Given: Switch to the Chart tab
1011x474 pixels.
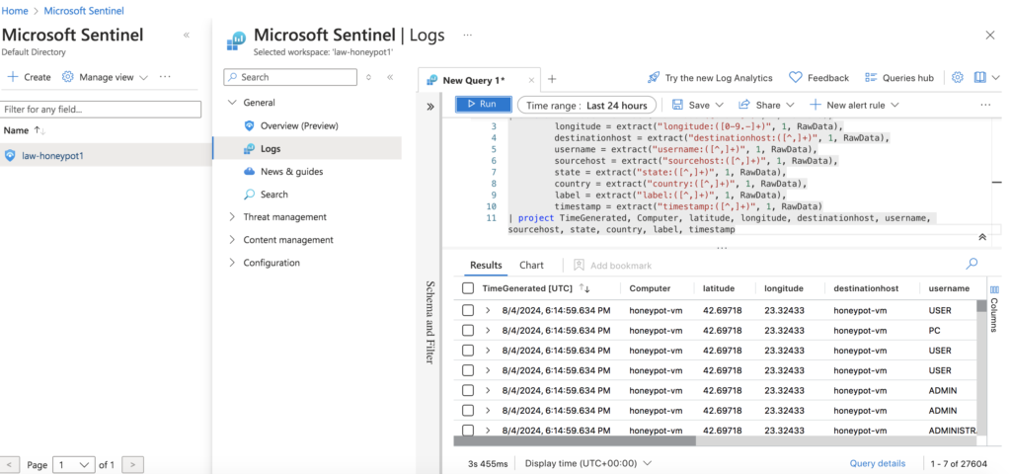Looking at the screenshot, I should 532,265.
